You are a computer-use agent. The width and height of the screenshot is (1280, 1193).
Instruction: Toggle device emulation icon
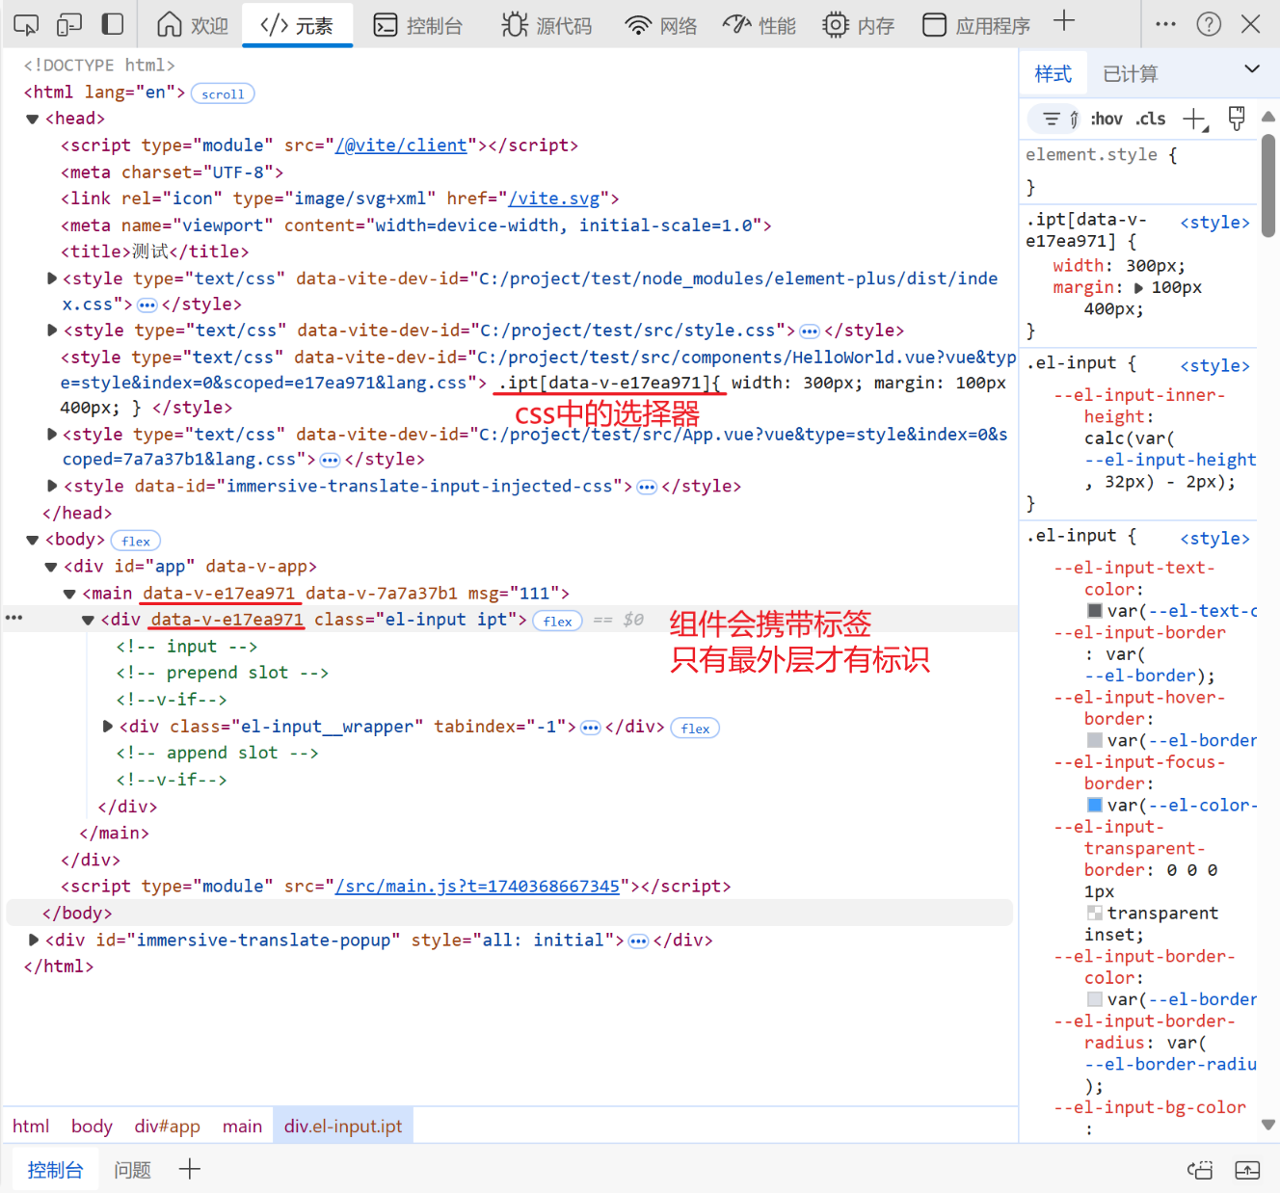[69, 24]
